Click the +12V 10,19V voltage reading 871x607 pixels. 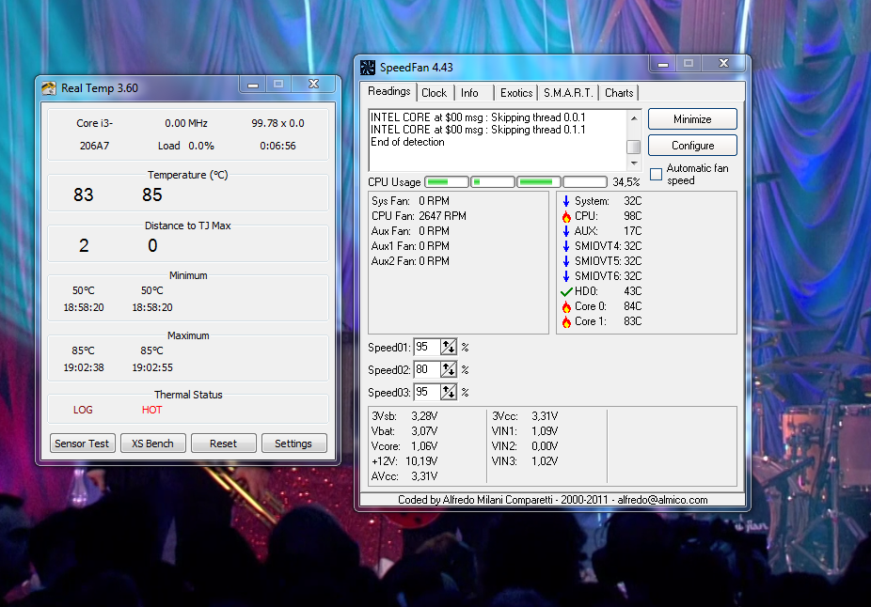pyautogui.click(x=404, y=461)
